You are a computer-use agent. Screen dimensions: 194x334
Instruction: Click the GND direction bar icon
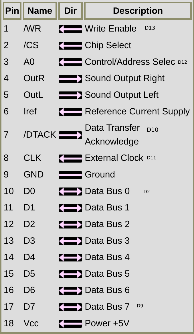[70, 175]
